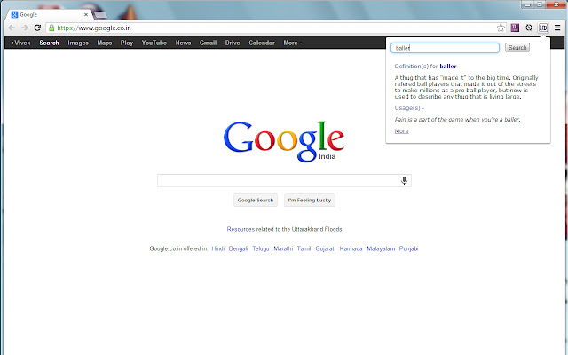Close the Google tab
This screenshot has height=355, width=568.
click(x=86, y=15)
